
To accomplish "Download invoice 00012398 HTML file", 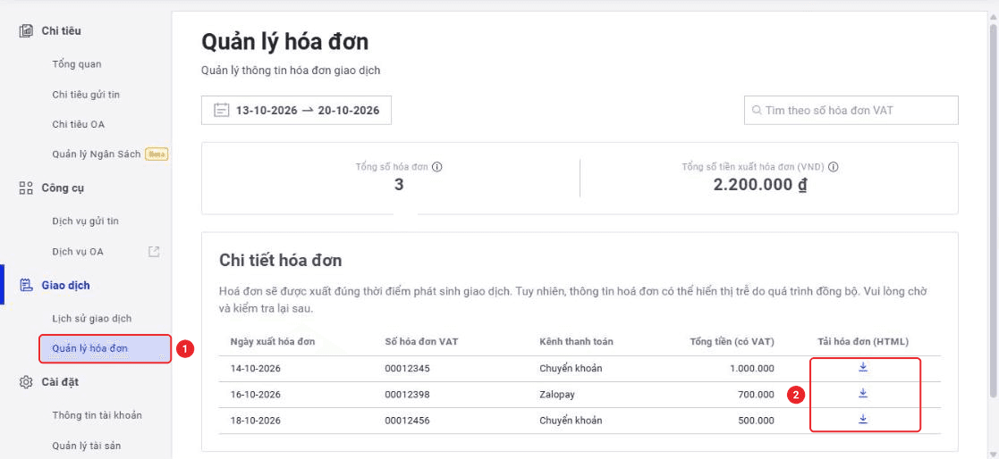I will pyautogui.click(x=863, y=394).
